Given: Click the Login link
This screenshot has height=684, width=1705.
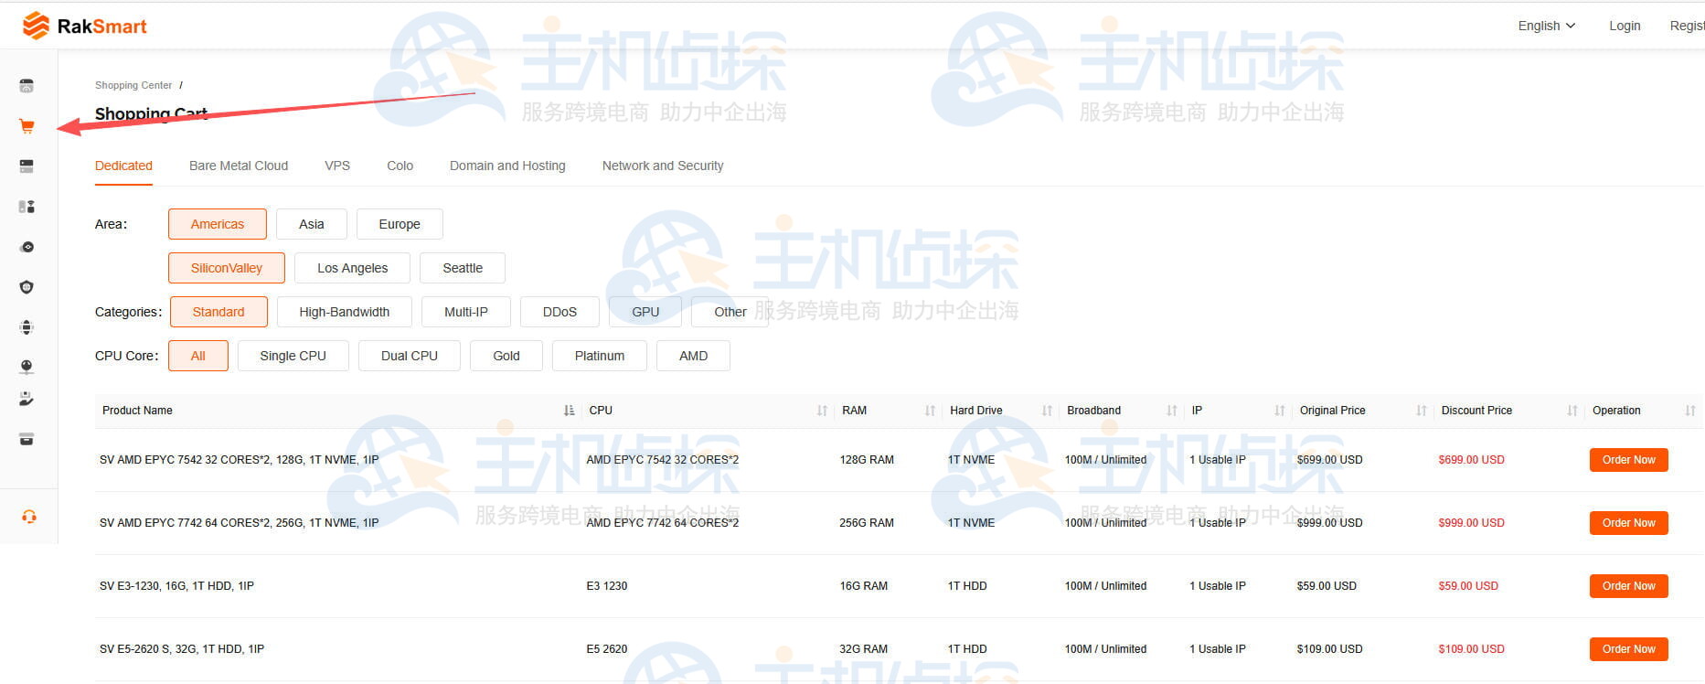Looking at the screenshot, I should pyautogui.click(x=1625, y=26).
